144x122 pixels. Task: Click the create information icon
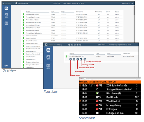coord(85,59)
